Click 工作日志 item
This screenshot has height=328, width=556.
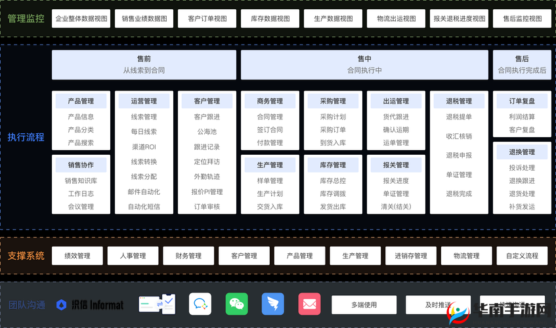81,194
